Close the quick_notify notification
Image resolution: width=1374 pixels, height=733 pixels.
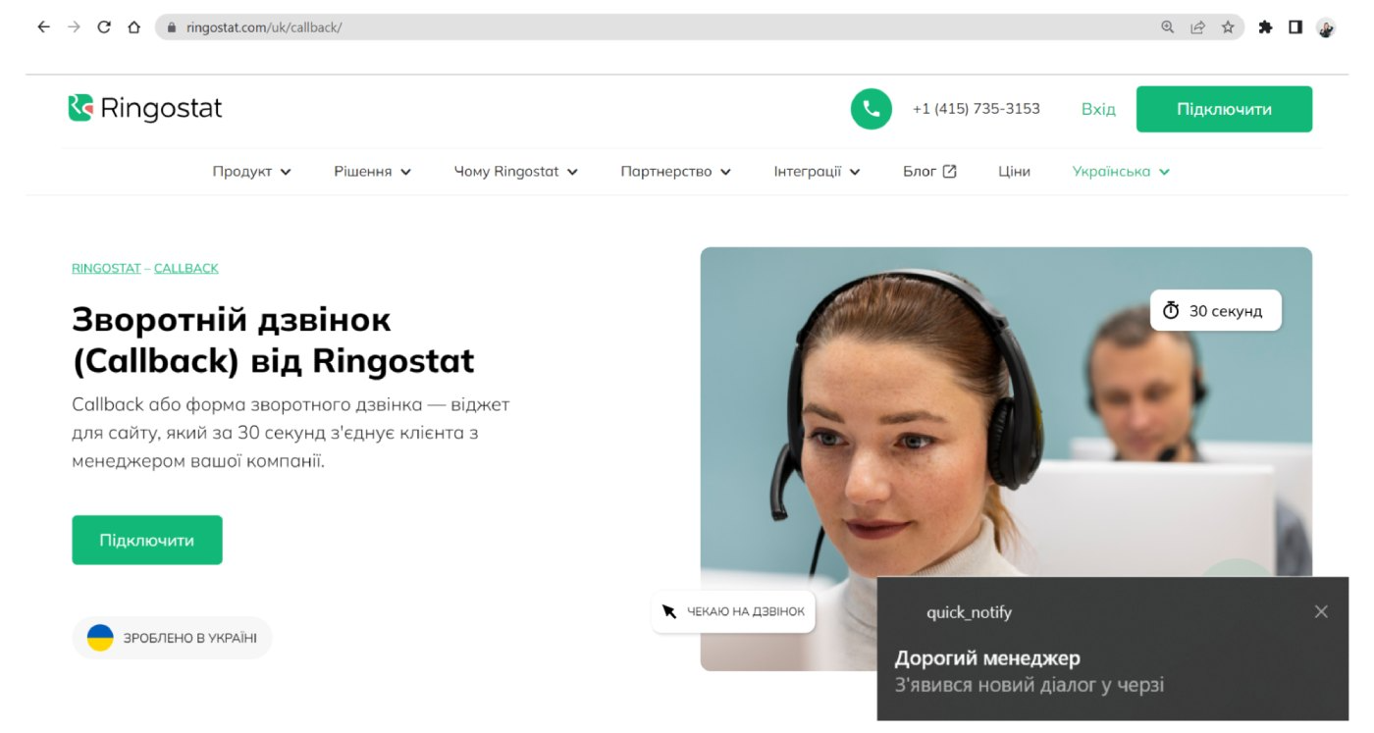[x=1321, y=611]
